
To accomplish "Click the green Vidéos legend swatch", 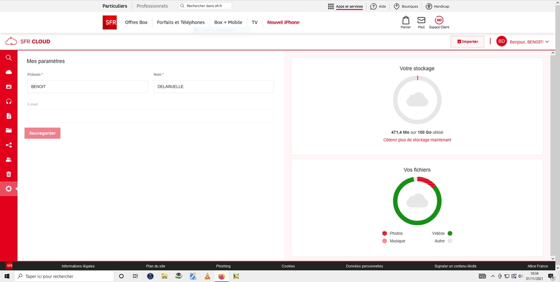I will 450,233.
